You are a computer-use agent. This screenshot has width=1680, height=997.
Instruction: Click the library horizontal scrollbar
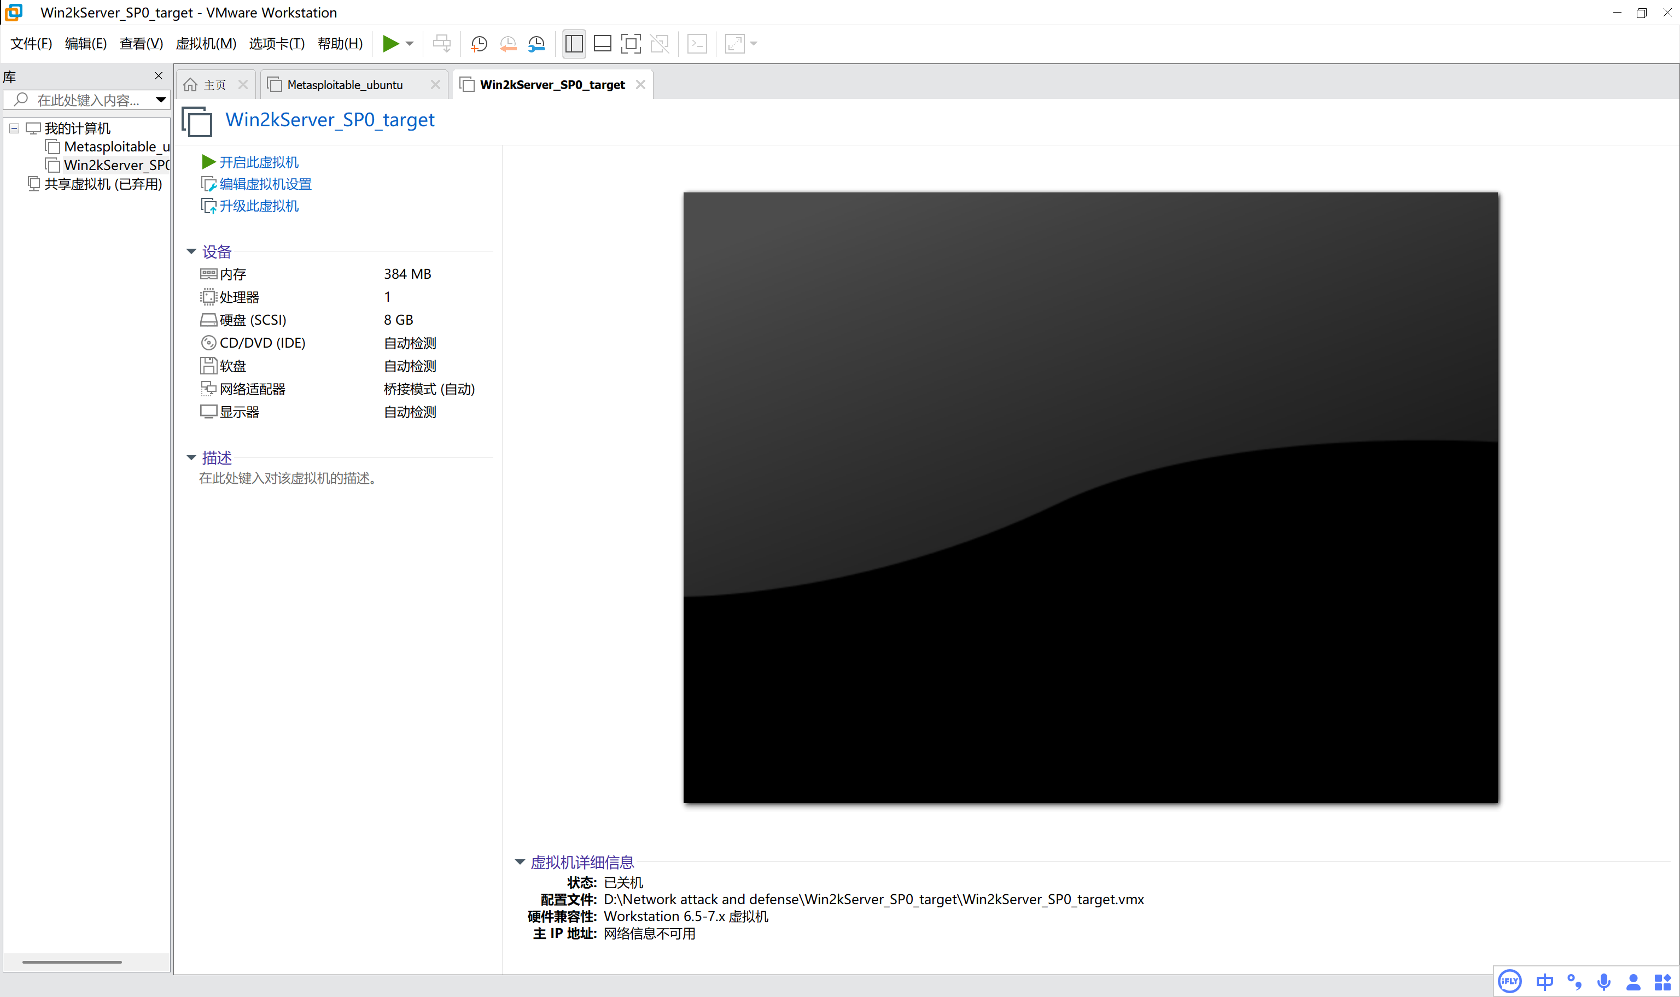72,961
